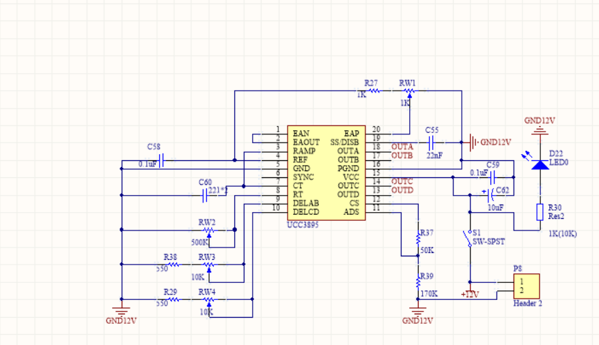Click the 500K value of RW2
The height and width of the screenshot is (345, 599).
[199, 243]
